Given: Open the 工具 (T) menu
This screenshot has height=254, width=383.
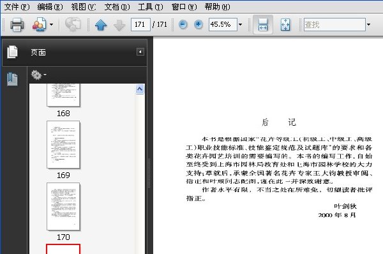Looking at the screenshot, I should pos(150,6).
